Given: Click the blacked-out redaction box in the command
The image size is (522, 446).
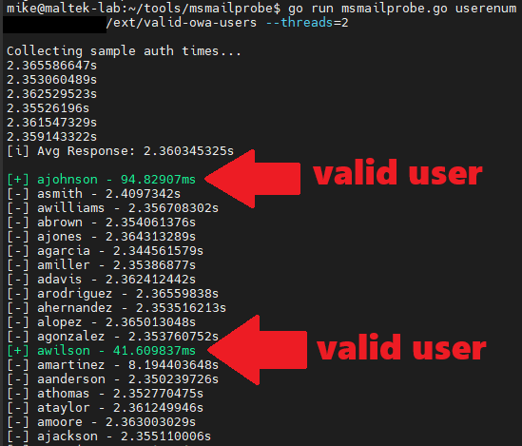Looking at the screenshot, I should point(54,25).
